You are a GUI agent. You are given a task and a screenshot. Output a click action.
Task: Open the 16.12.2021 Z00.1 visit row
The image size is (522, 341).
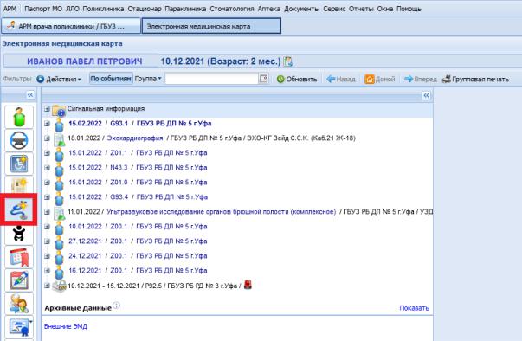pos(138,271)
